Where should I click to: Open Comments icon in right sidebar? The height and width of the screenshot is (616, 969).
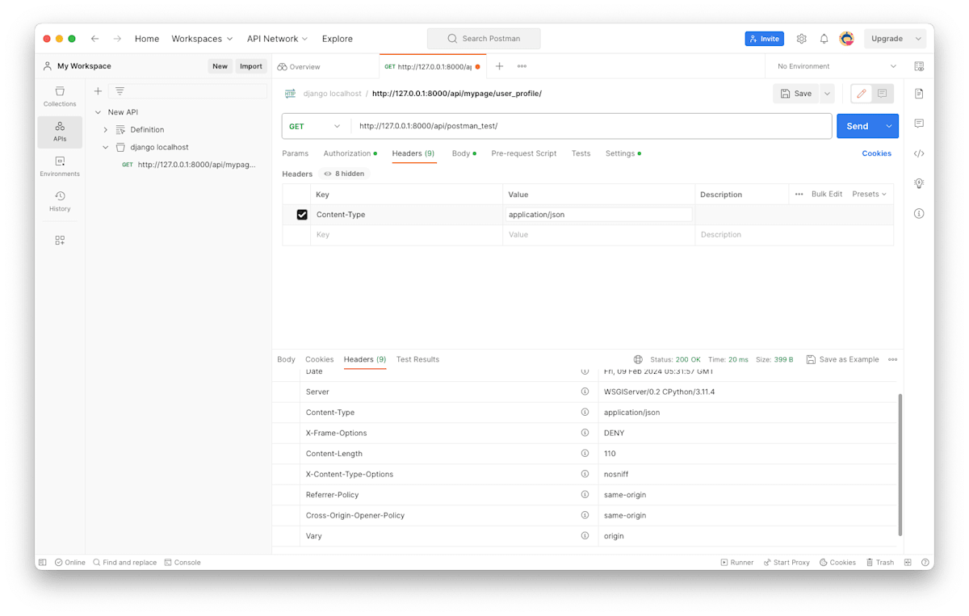919,124
